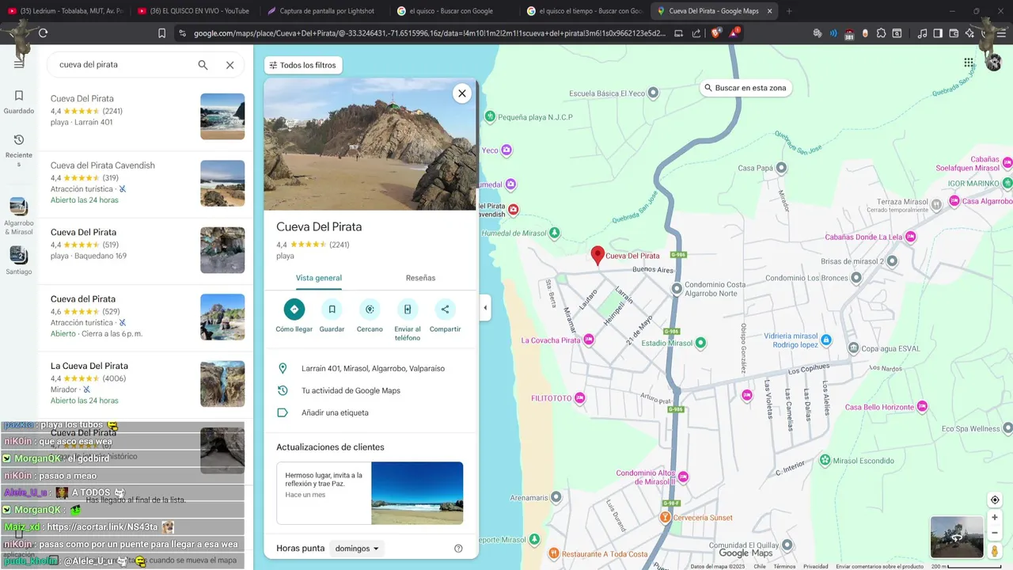This screenshot has width=1013, height=570.
Task: Clear the search box with the X
Action: pyautogui.click(x=230, y=65)
